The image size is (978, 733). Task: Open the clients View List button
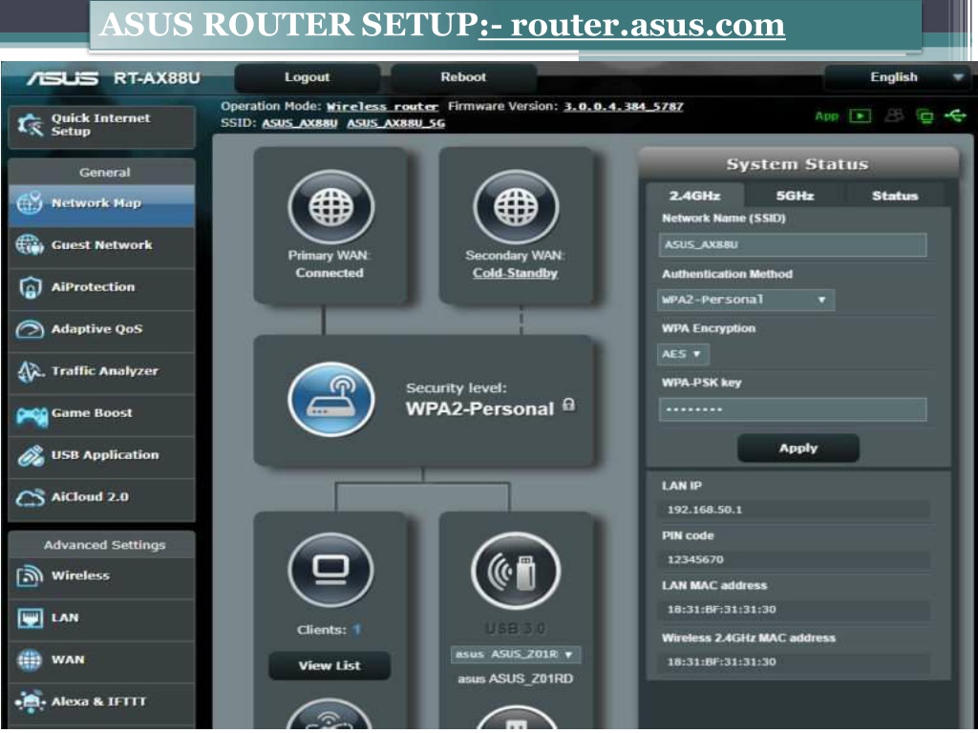pos(330,665)
